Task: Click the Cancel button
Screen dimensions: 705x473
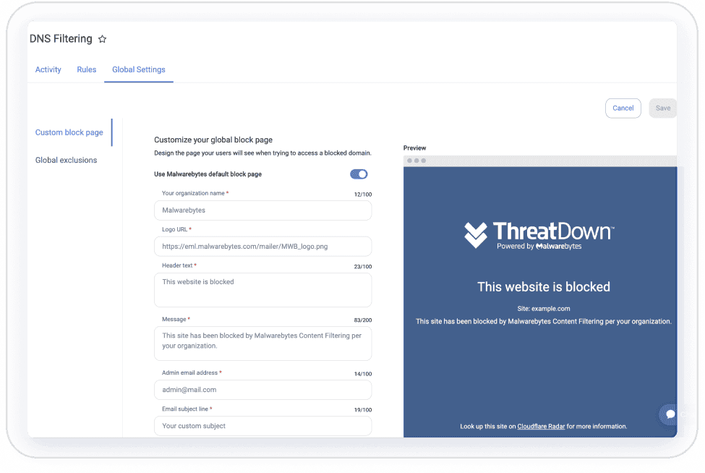Action: [x=623, y=108]
